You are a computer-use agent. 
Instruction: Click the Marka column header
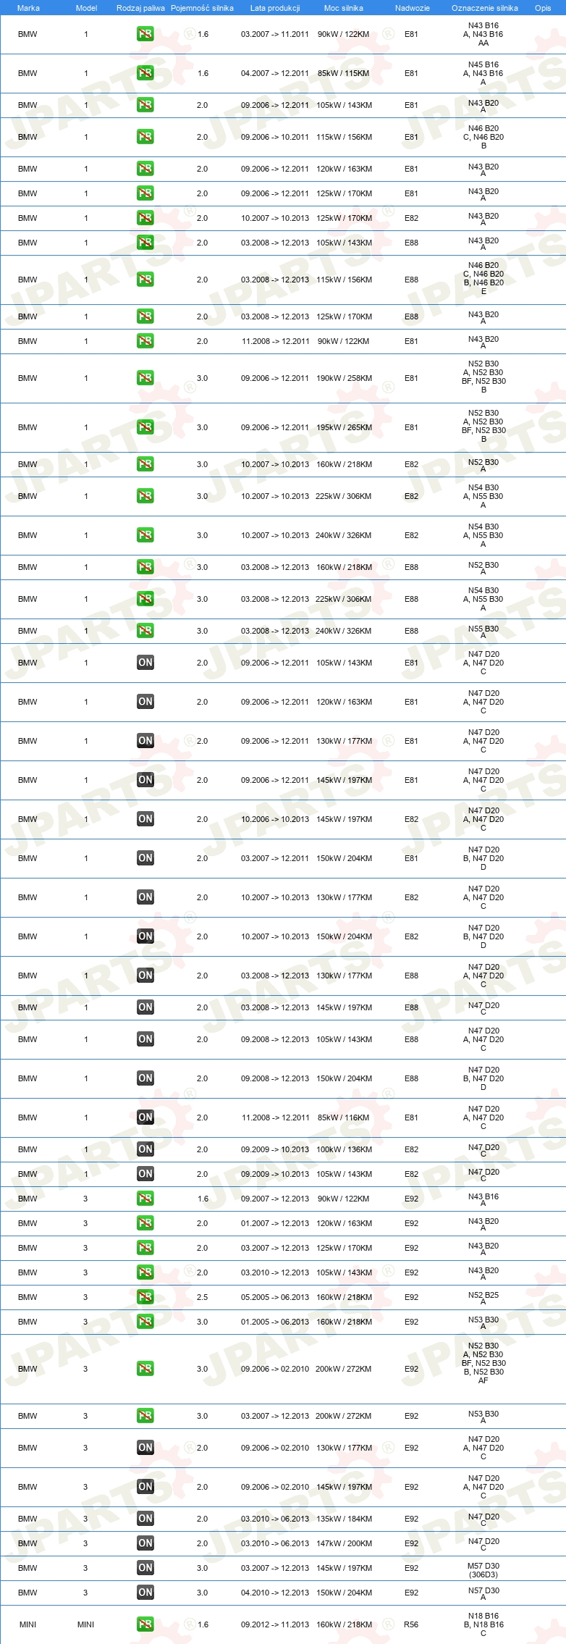point(28,8)
